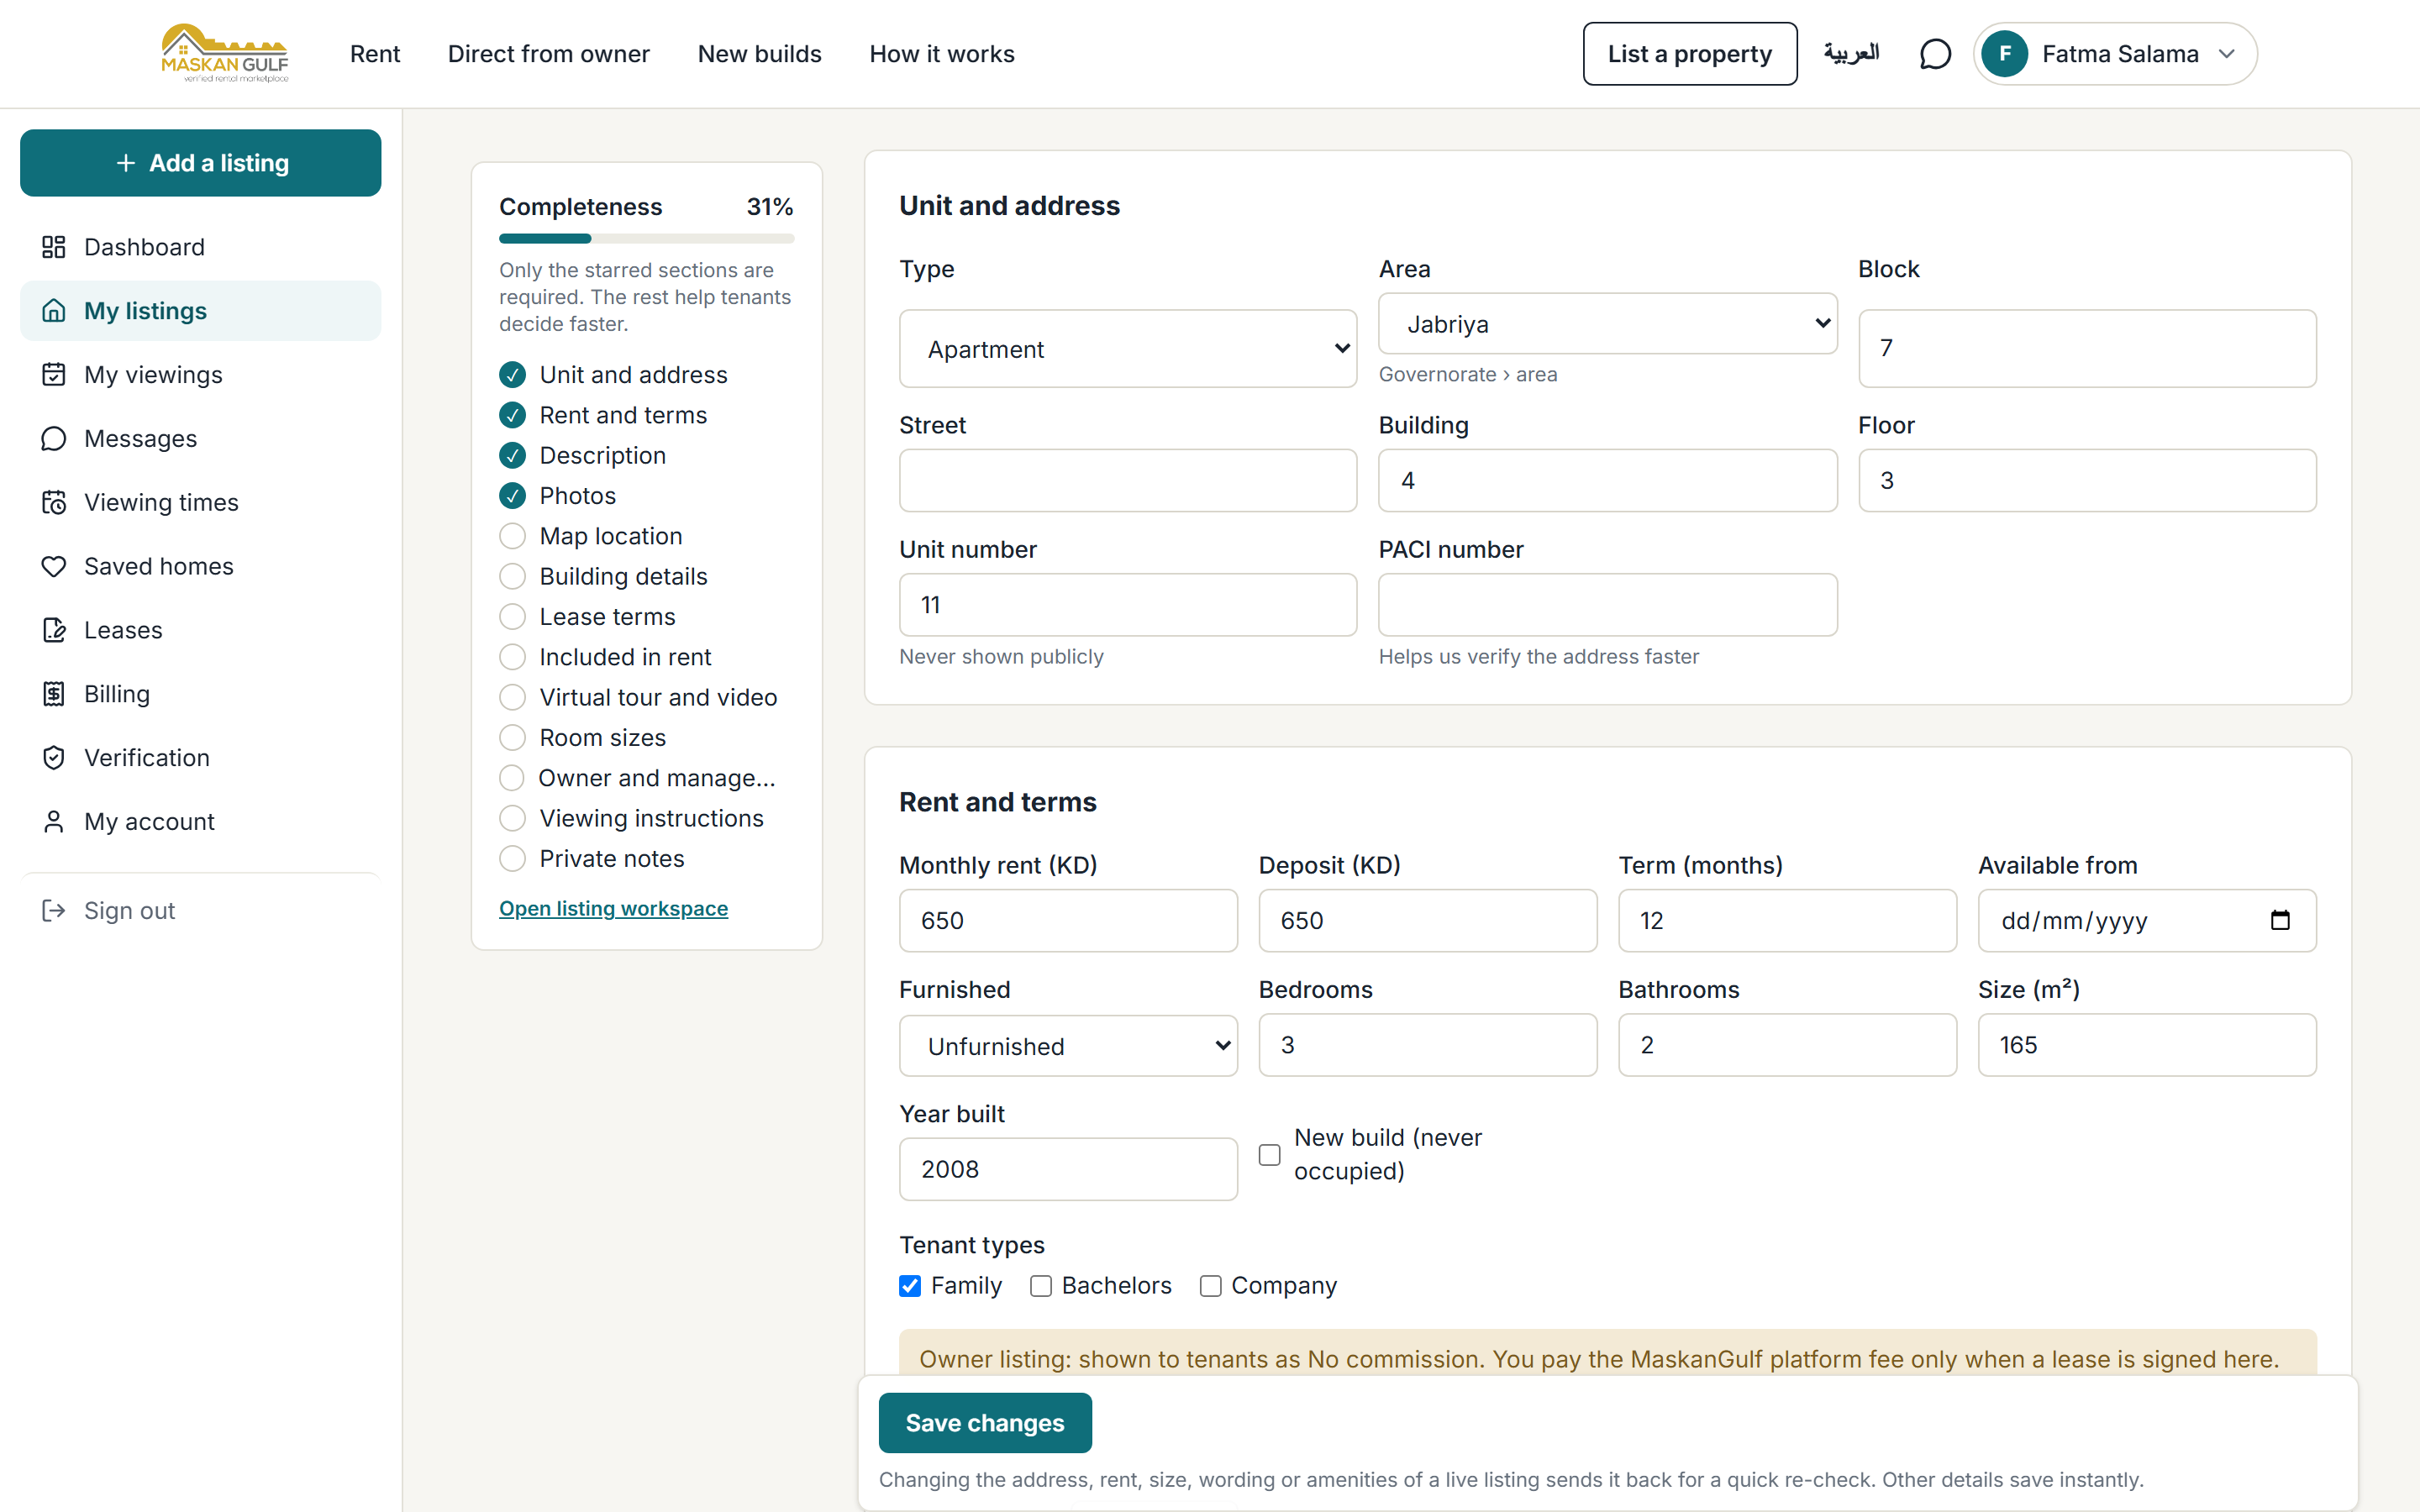The height and width of the screenshot is (1512, 2420).
Task: Click the Leases document icon
Action: point(54,630)
